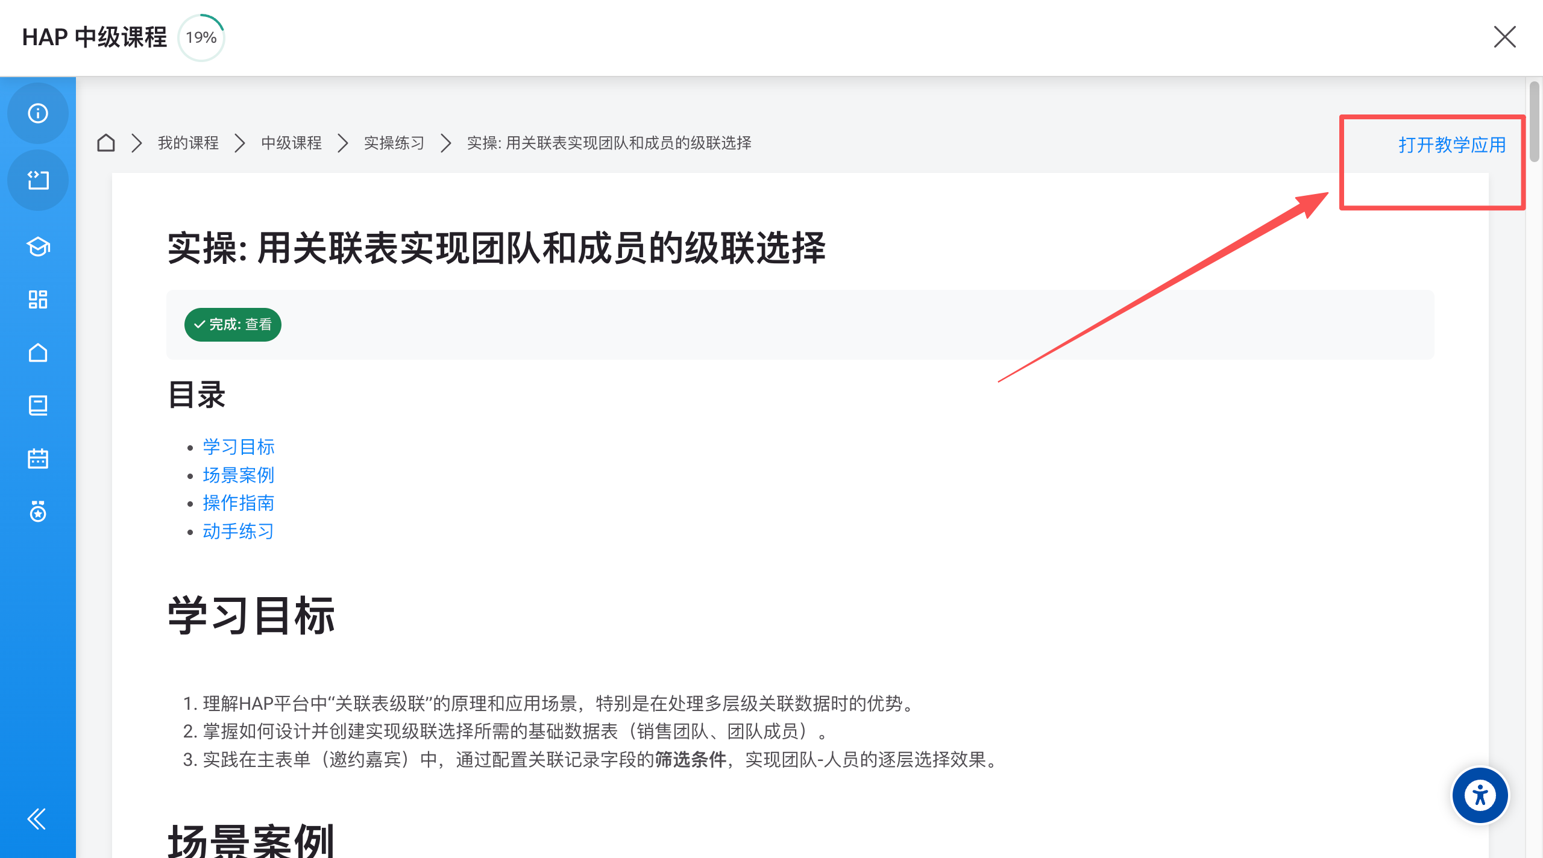The width and height of the screenshot is (1543, 858).
Task: Click 打开教学应用 link
Action: click(x=1452, y=145)
